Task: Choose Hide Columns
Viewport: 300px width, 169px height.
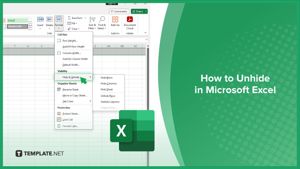Action: [x=109, y=84]
